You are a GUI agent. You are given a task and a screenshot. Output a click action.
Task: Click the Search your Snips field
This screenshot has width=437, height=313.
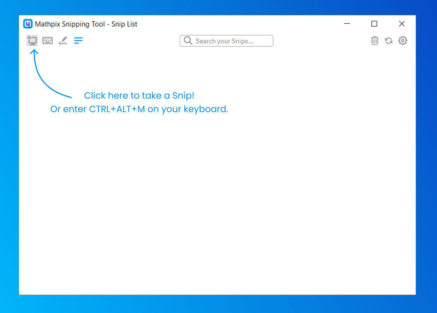pos(226,41)
